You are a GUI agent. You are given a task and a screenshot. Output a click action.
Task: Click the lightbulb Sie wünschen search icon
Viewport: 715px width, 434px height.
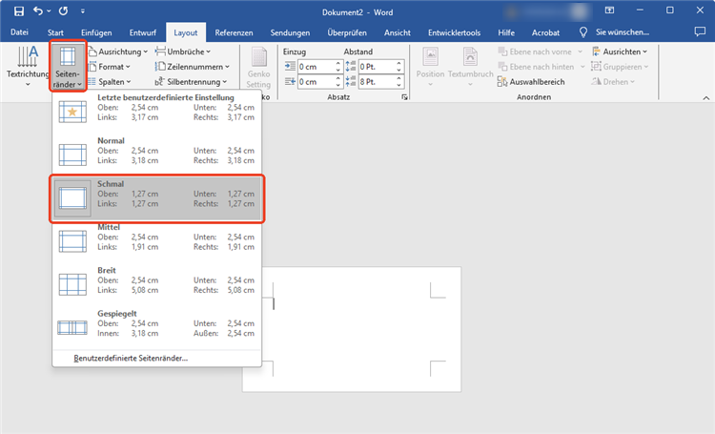(583, 31)
